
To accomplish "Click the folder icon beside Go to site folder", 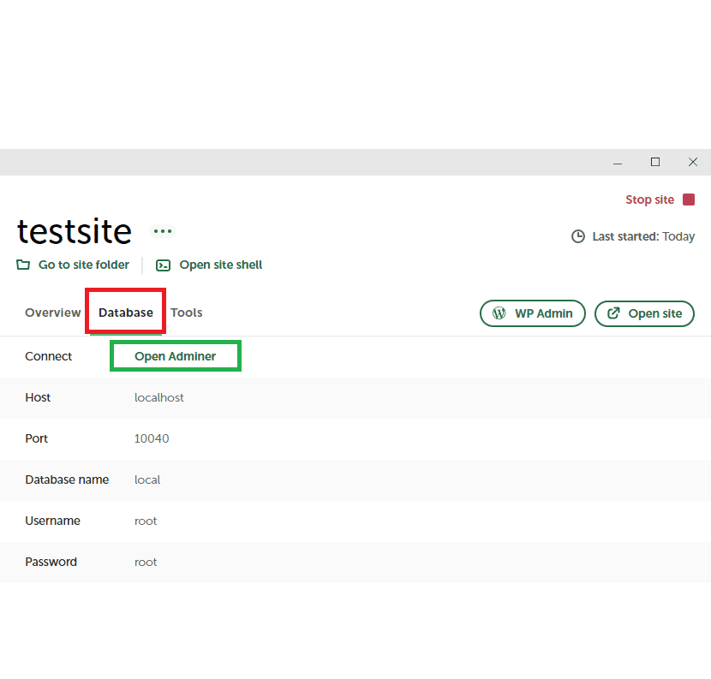I will (23, 265).
